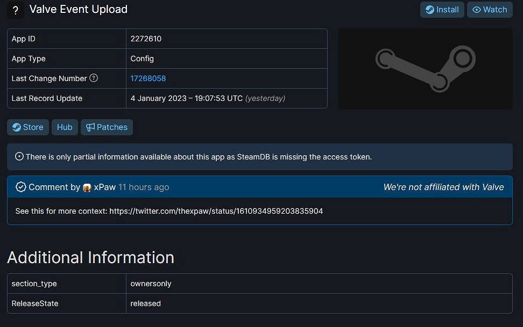
Task: Click the 'We're not affiliated with Valve' text
Action: [443, 187]
